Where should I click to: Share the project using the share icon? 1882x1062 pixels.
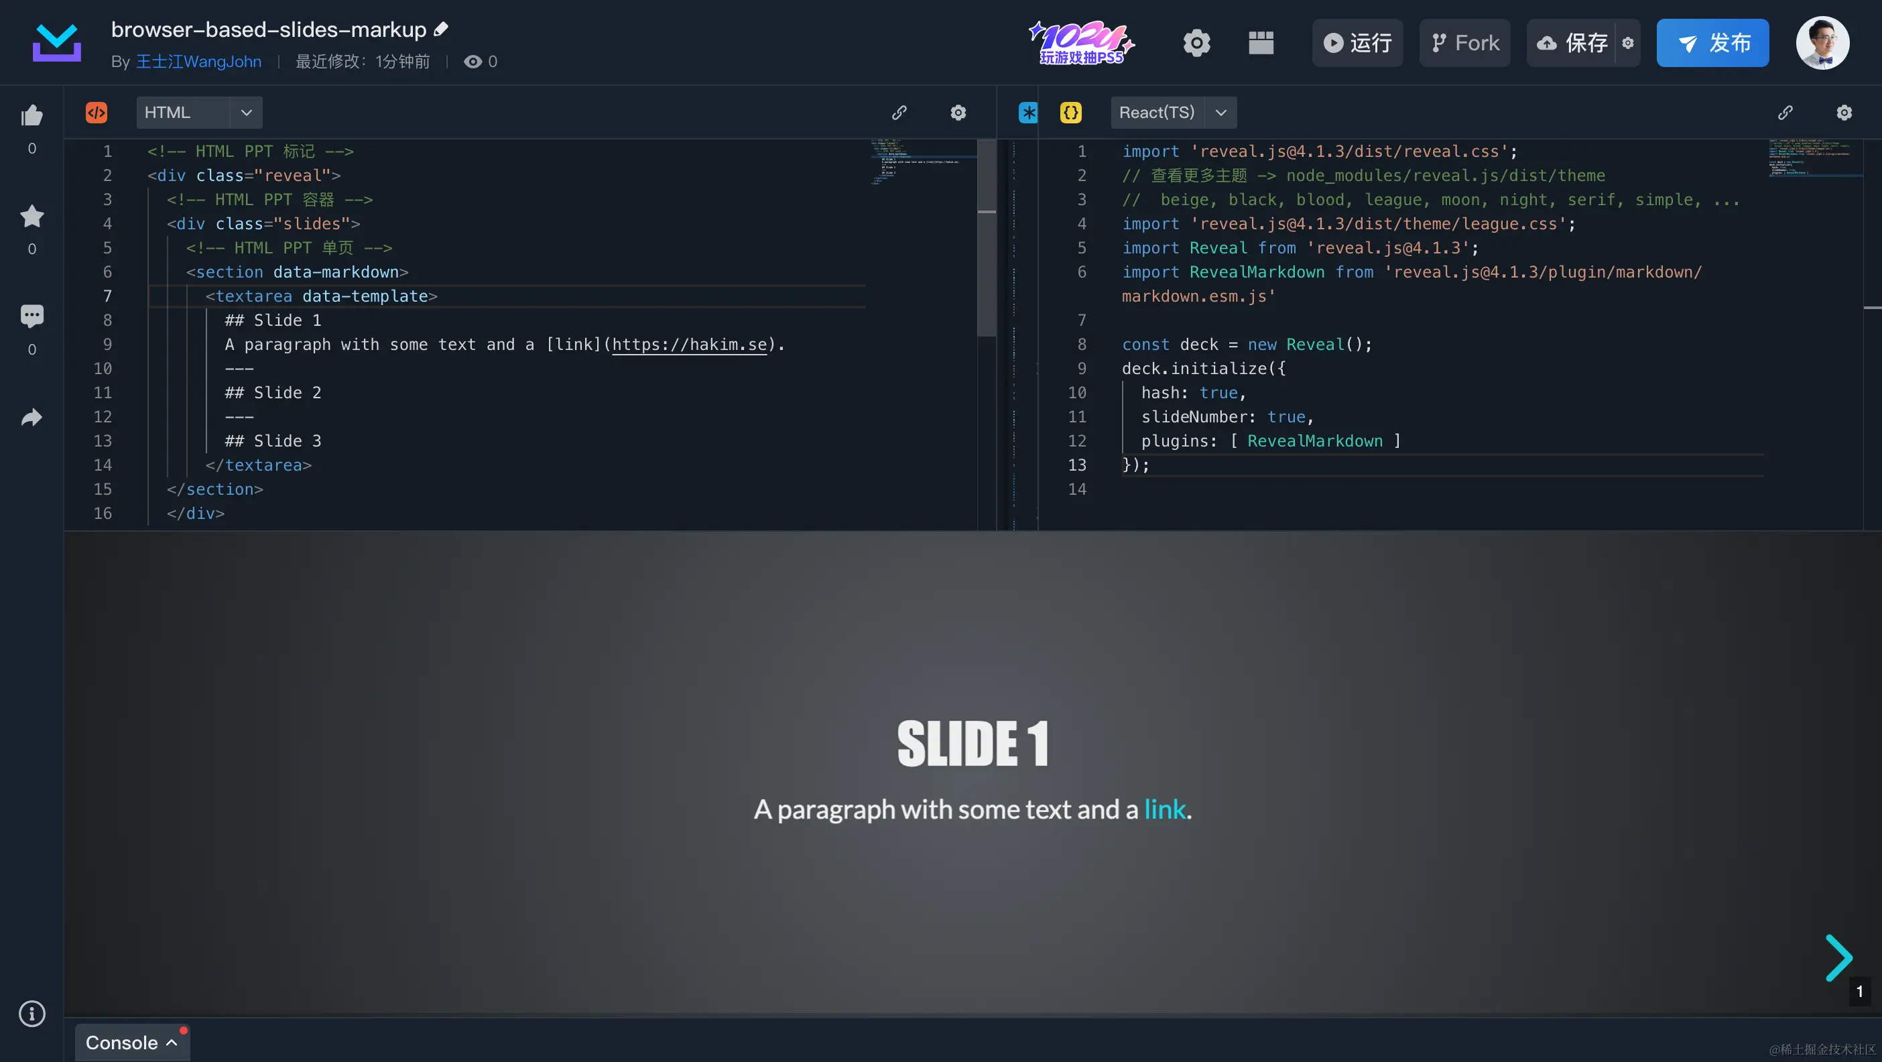click(x=31, y=416)
